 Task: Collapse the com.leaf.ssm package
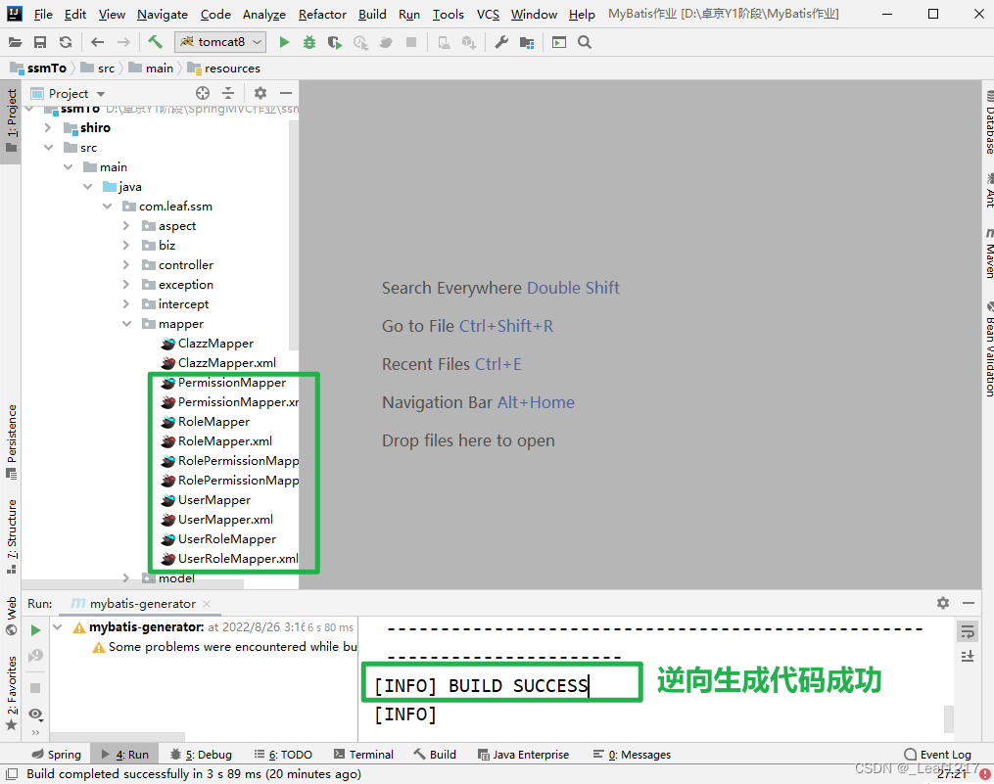107,206
